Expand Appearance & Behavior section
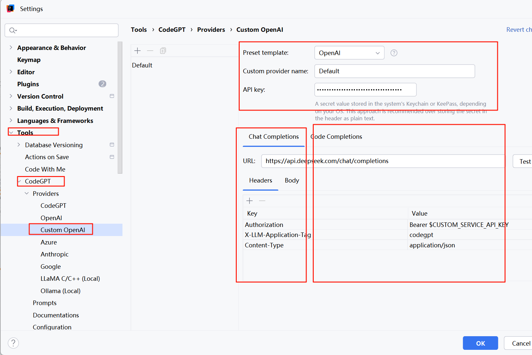Screen dimensions: 532x355 click(11, 47)
